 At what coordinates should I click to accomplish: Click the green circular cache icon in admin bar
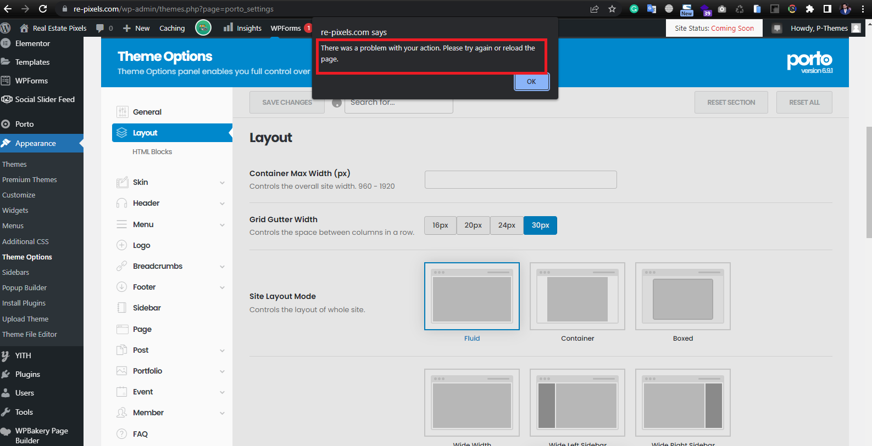click(203, 27)
